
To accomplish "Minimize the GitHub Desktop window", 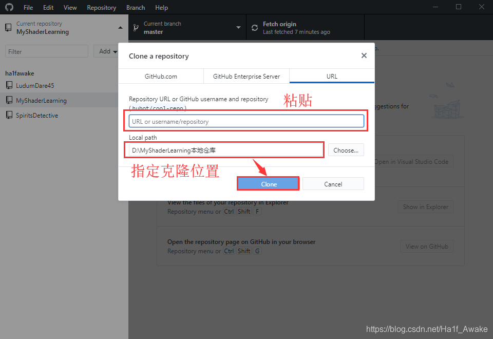I will 435,7.
